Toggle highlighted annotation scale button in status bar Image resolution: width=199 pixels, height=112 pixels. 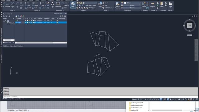168,99
